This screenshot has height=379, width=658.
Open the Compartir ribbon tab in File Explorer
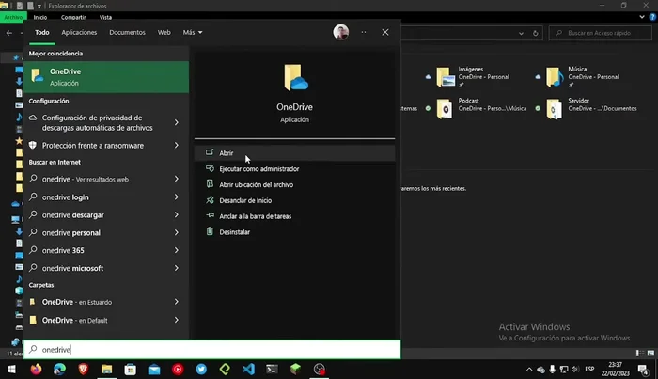73,17
